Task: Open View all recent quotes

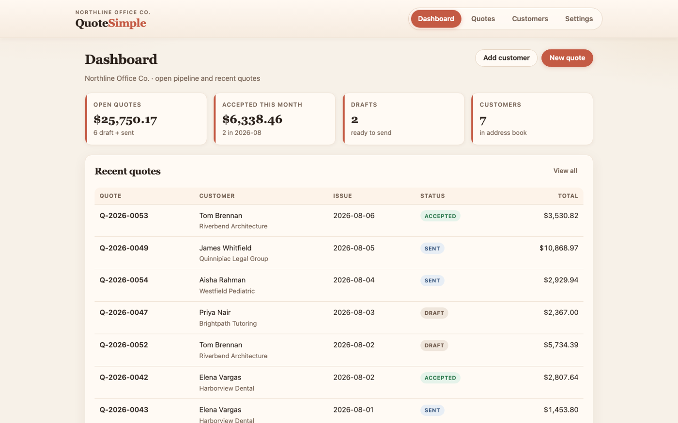Action: point(565,171)
